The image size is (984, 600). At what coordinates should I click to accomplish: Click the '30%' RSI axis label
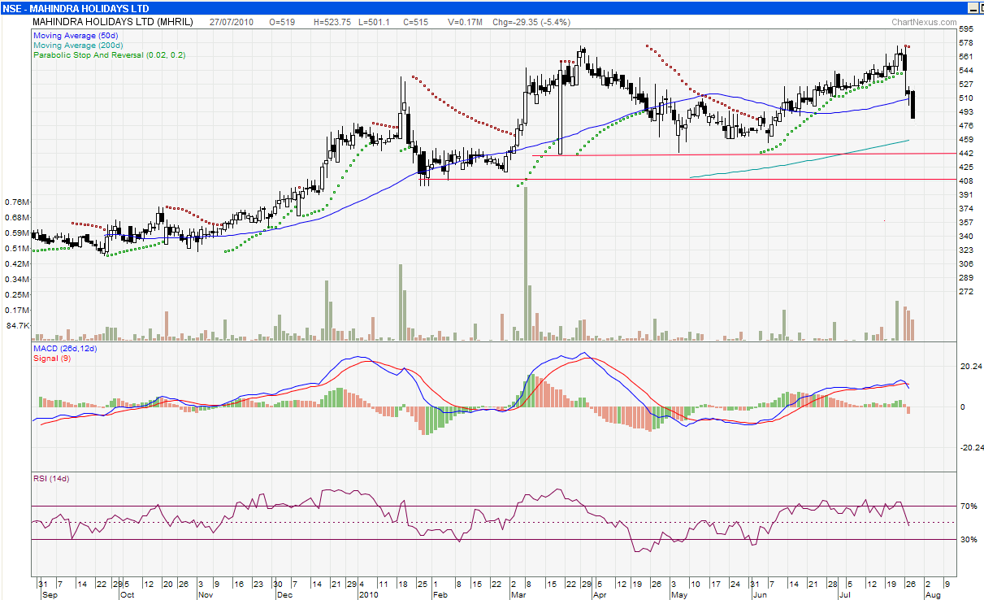point(968,540)
